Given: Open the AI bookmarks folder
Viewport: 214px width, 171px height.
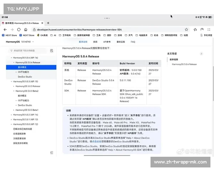Looking at the screenshot, I should coord(53,35).
